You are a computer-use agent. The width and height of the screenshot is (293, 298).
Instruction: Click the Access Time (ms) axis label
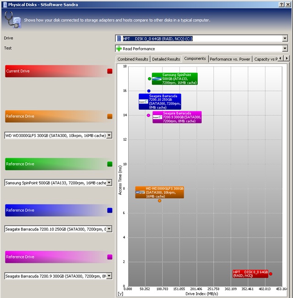point(120,180)
